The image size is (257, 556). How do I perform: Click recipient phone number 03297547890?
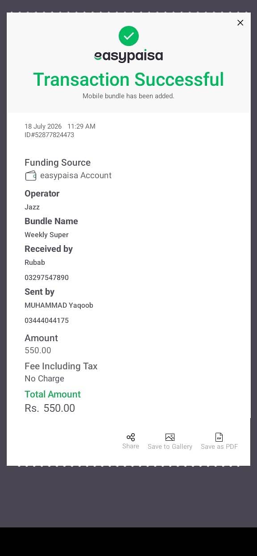coord(46,278)
